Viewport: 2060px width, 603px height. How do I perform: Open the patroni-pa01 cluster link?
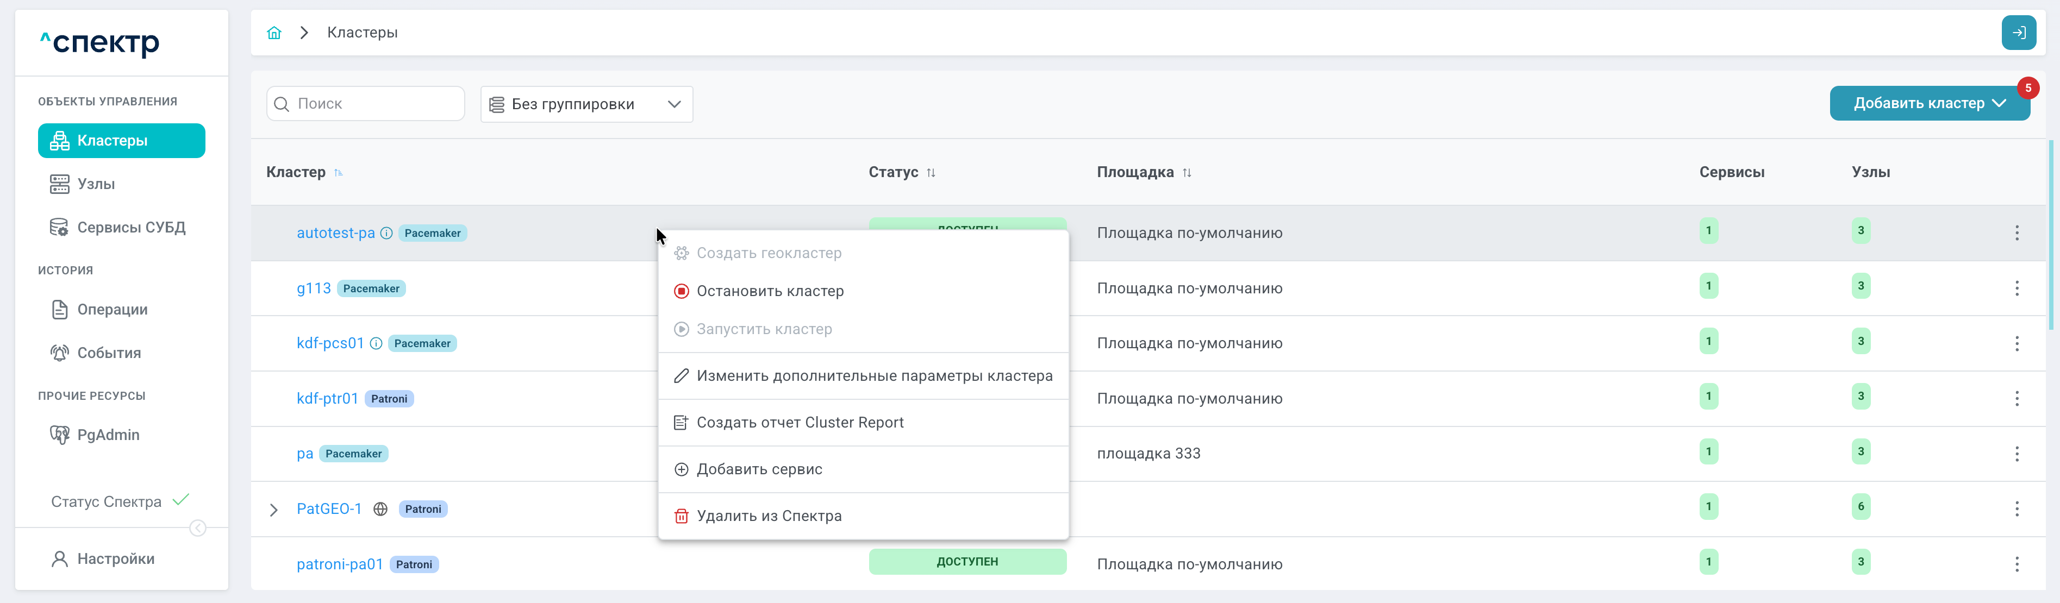(340, 564)
